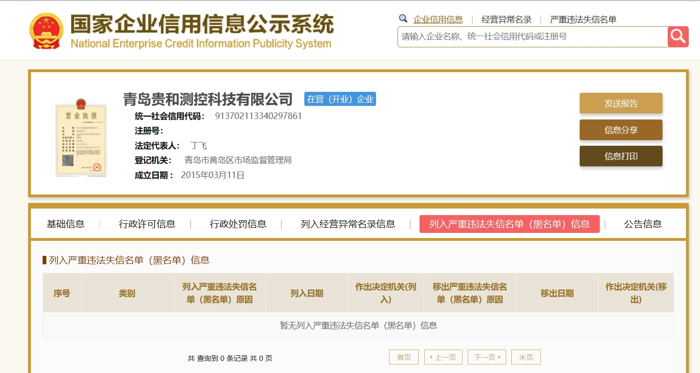Click the registration authority 青岛市黄岛区市场监督管理局
Viewport: 700px width, 373px height.
(x=238, y=160)
